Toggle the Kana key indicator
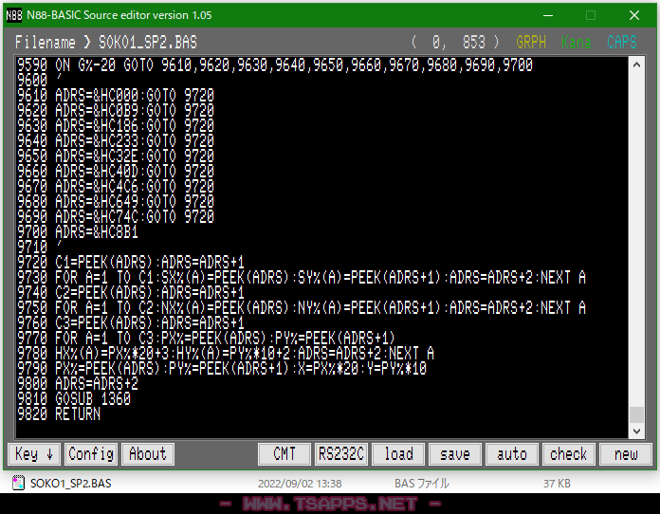 pyautogui.click(x=576, y=42)
